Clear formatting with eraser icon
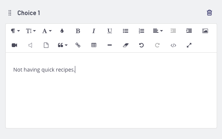222x139 pixels. [x=126, y=45]
